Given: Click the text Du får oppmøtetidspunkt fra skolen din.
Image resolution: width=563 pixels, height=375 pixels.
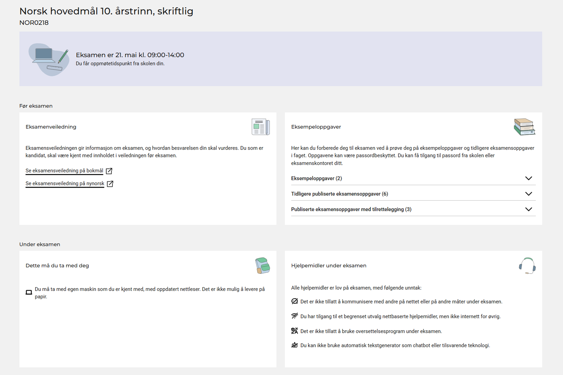Looking at the screenshot, I should point(120,64).
